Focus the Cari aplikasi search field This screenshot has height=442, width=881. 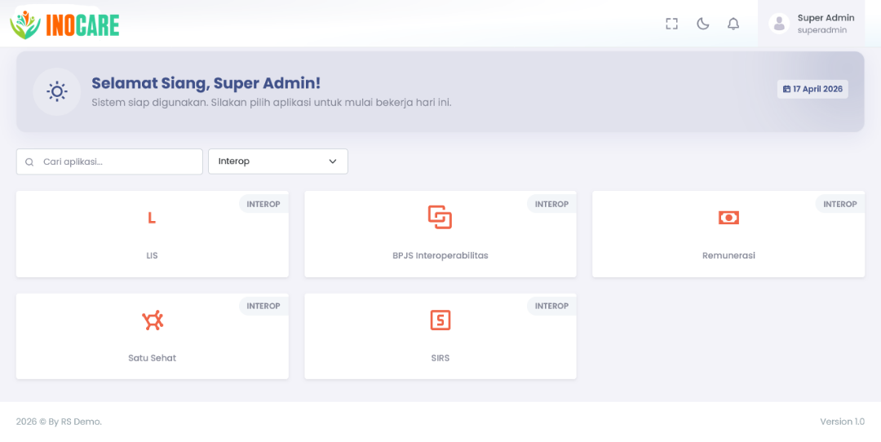point(109,161)
